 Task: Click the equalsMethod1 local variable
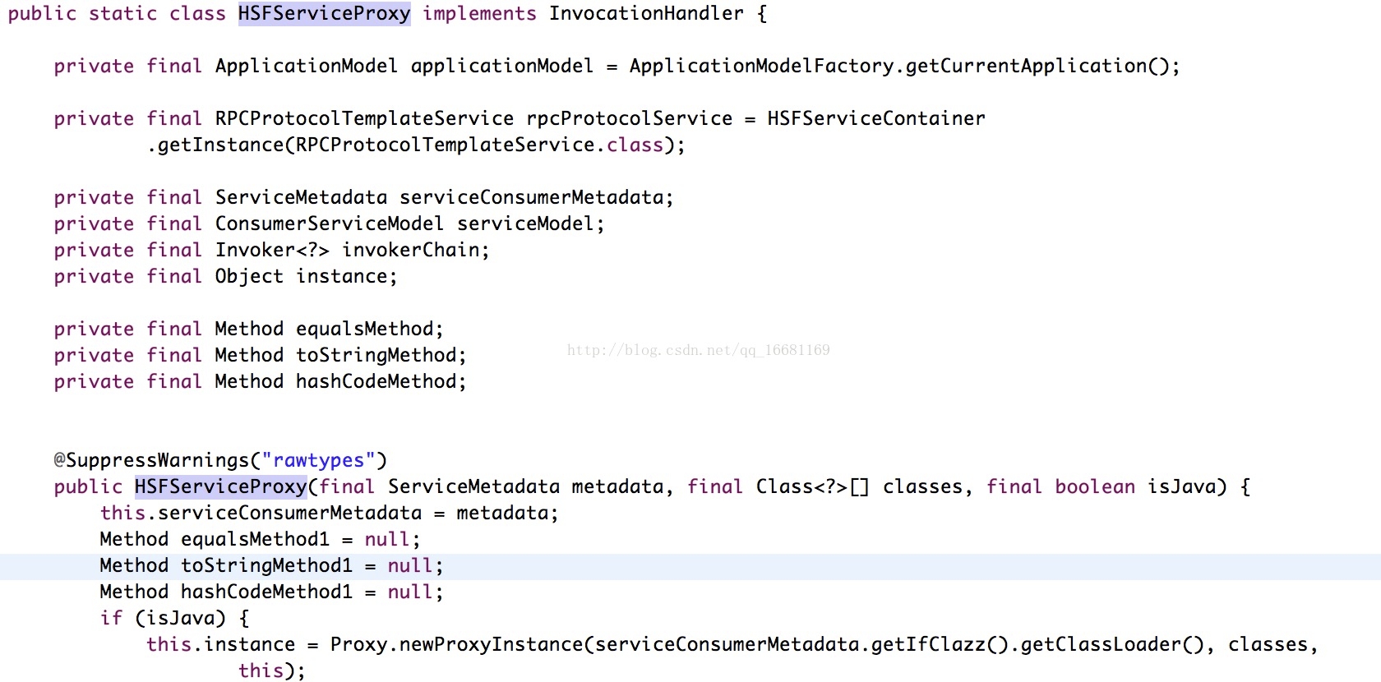tap(255, 540)
